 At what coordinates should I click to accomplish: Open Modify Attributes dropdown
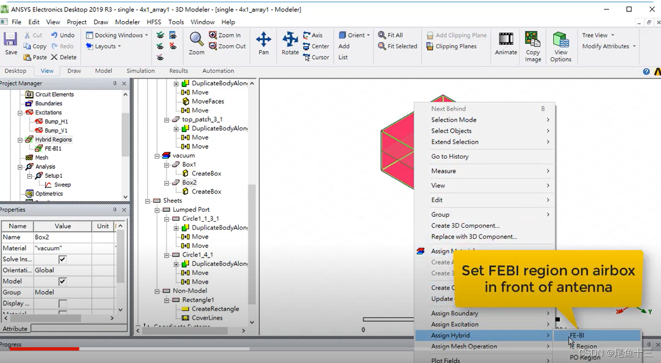point(609,46)
